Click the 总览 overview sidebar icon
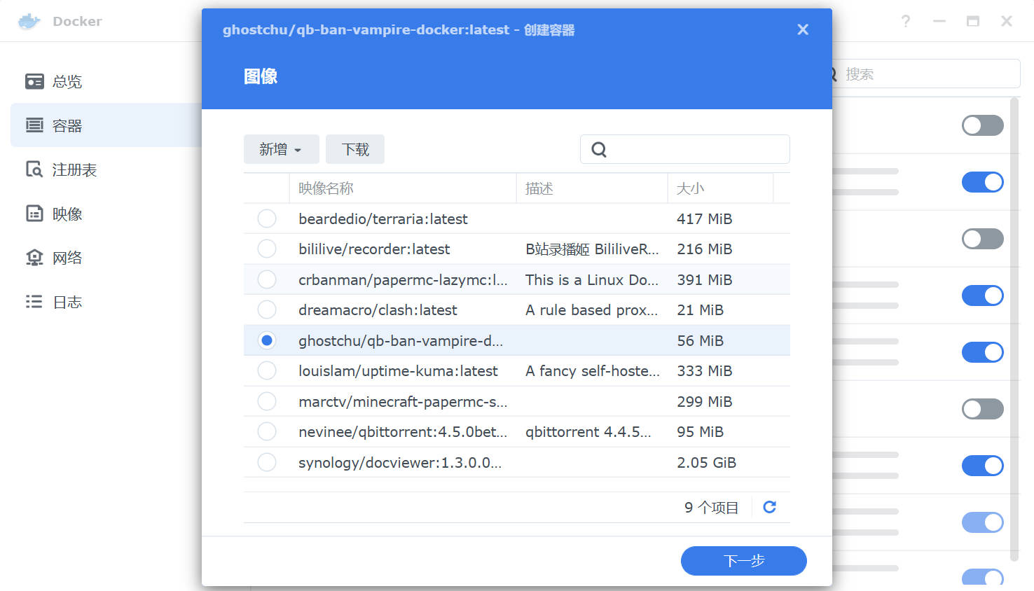The width and height of the screenshot is (1034, 591). [34, 81]
